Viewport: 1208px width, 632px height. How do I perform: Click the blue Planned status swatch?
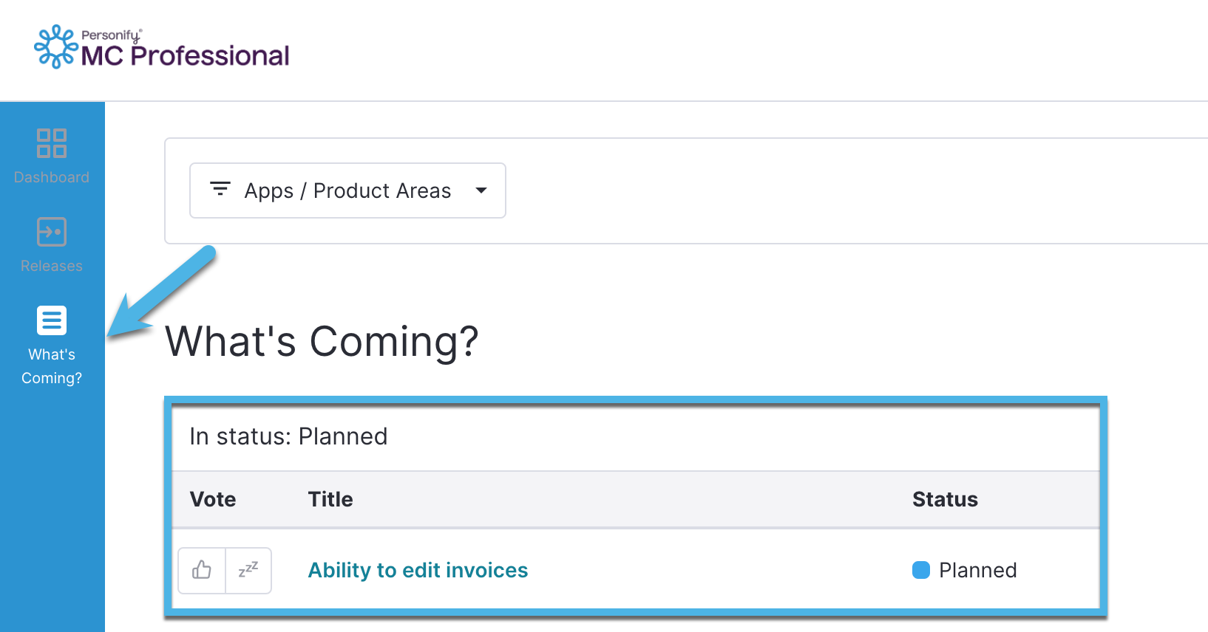(x=921, y=570)
